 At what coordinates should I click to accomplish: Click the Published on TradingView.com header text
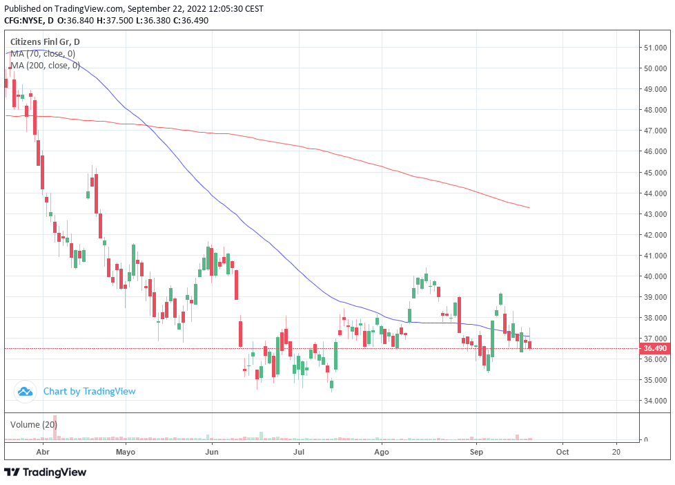click(x=134, y=8)
